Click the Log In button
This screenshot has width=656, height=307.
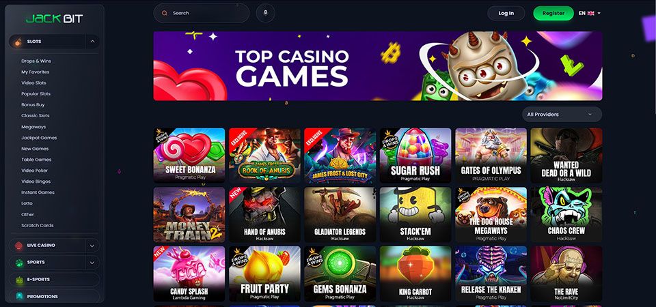[506, 14]
